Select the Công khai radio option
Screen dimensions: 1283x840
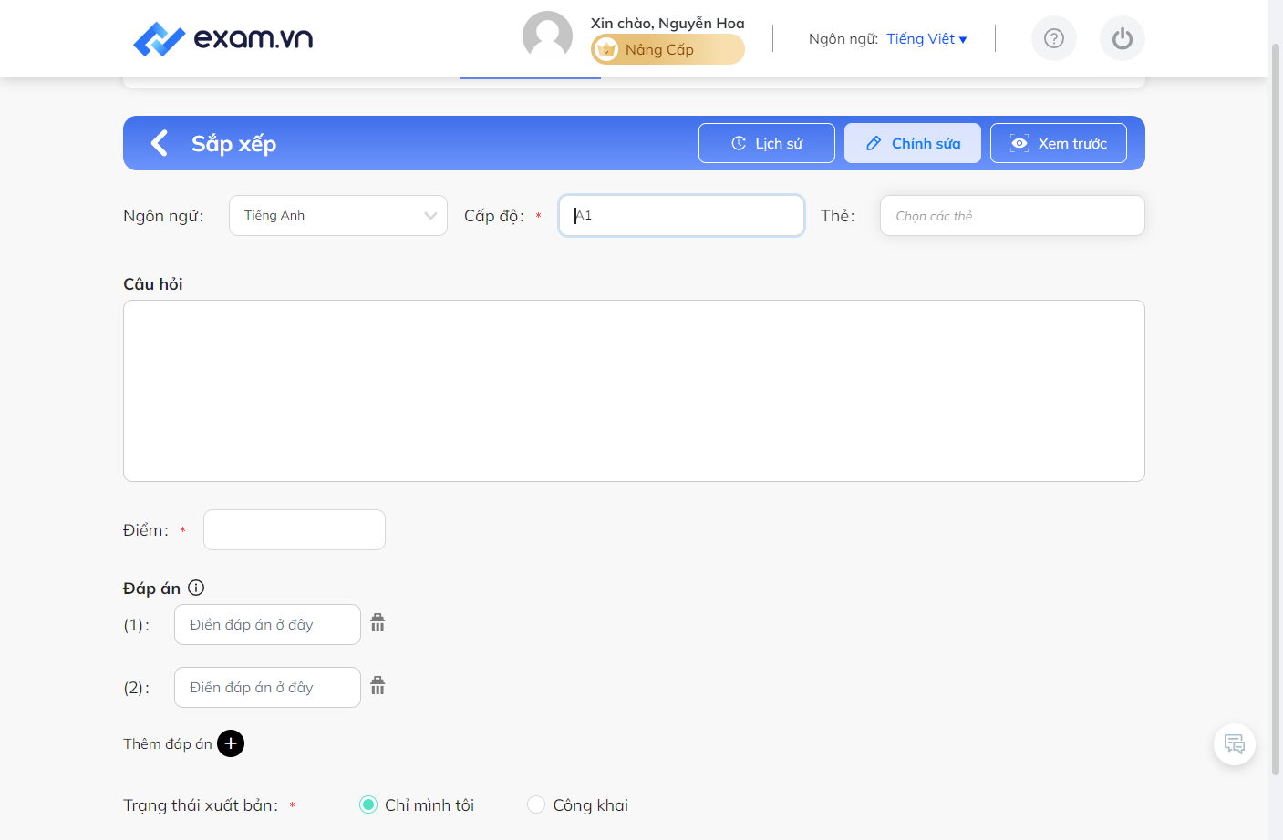[x=536, y=804]
